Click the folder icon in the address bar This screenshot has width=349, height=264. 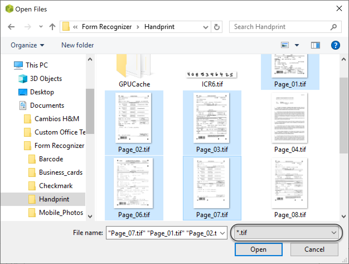click(66, 27)
